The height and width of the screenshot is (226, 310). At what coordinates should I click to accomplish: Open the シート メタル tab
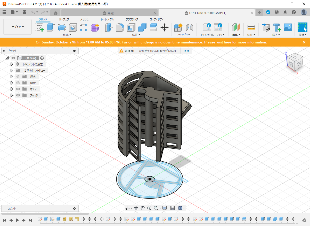click(107, 19)
